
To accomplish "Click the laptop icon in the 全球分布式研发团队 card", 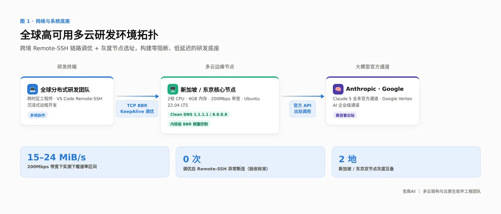I will pyautogui.click(x=33, y=89).
